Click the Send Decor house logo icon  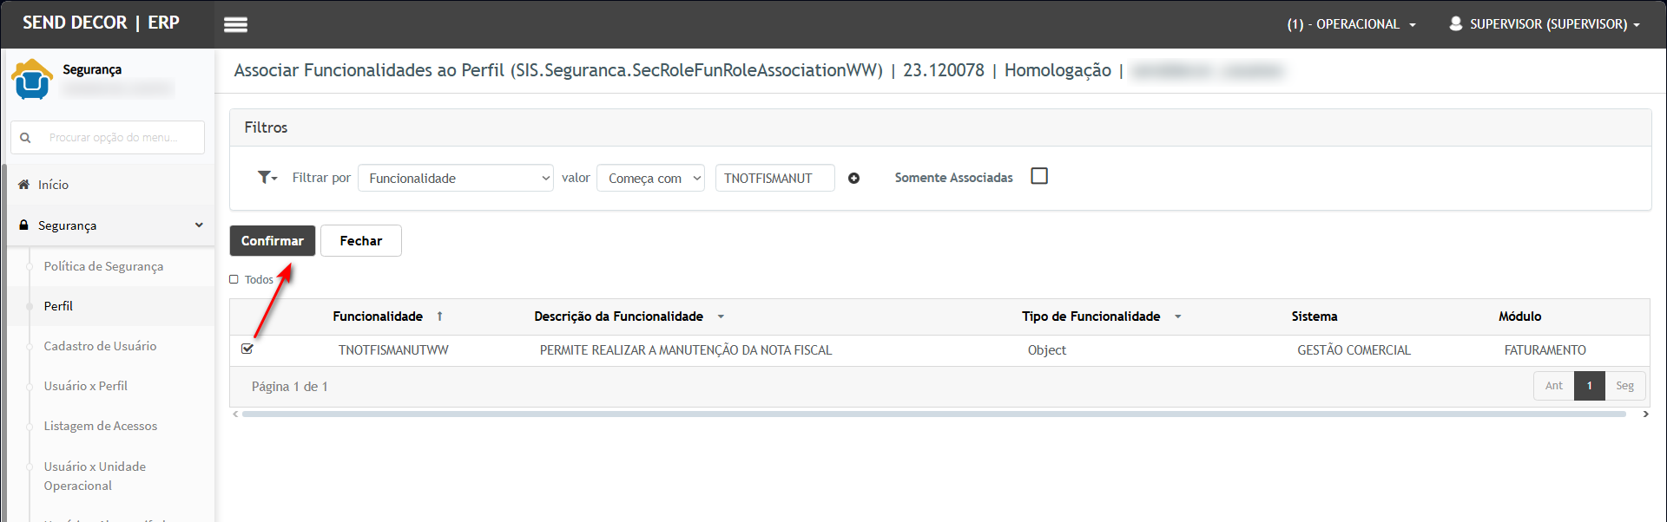point(32,79)
